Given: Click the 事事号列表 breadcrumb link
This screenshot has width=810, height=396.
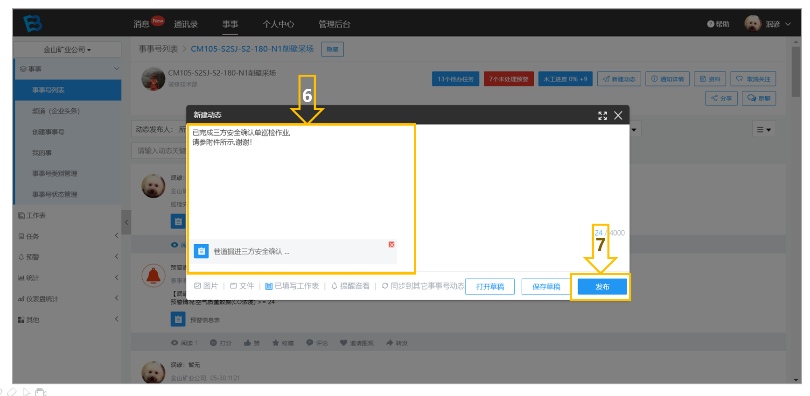Looking at the screenshot, I should (158, 49).
